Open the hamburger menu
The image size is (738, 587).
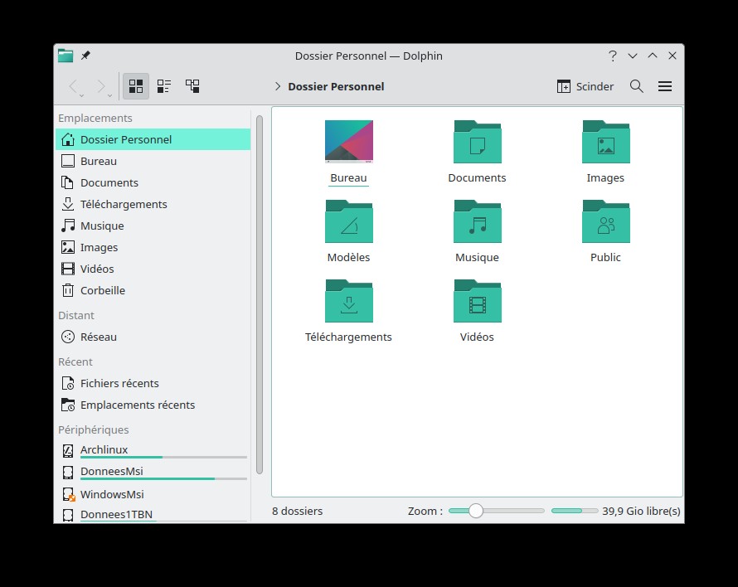664,86
